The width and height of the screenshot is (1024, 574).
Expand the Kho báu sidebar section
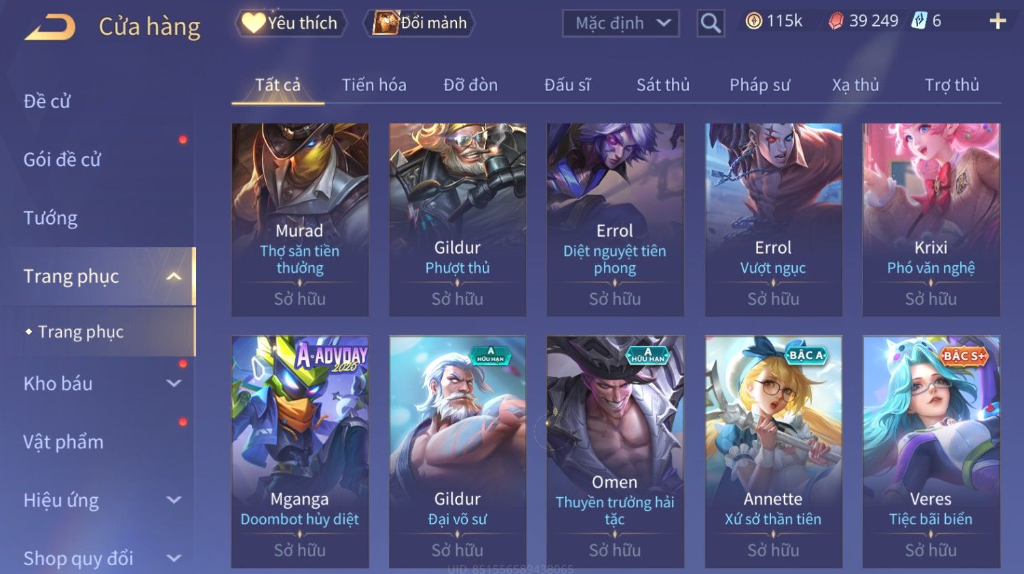pyautogui.click(x=174, y=384)
